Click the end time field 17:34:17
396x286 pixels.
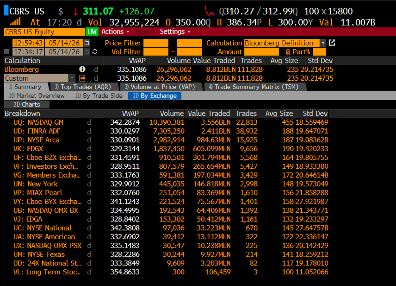pyautogui.click(x=28, y=52)
